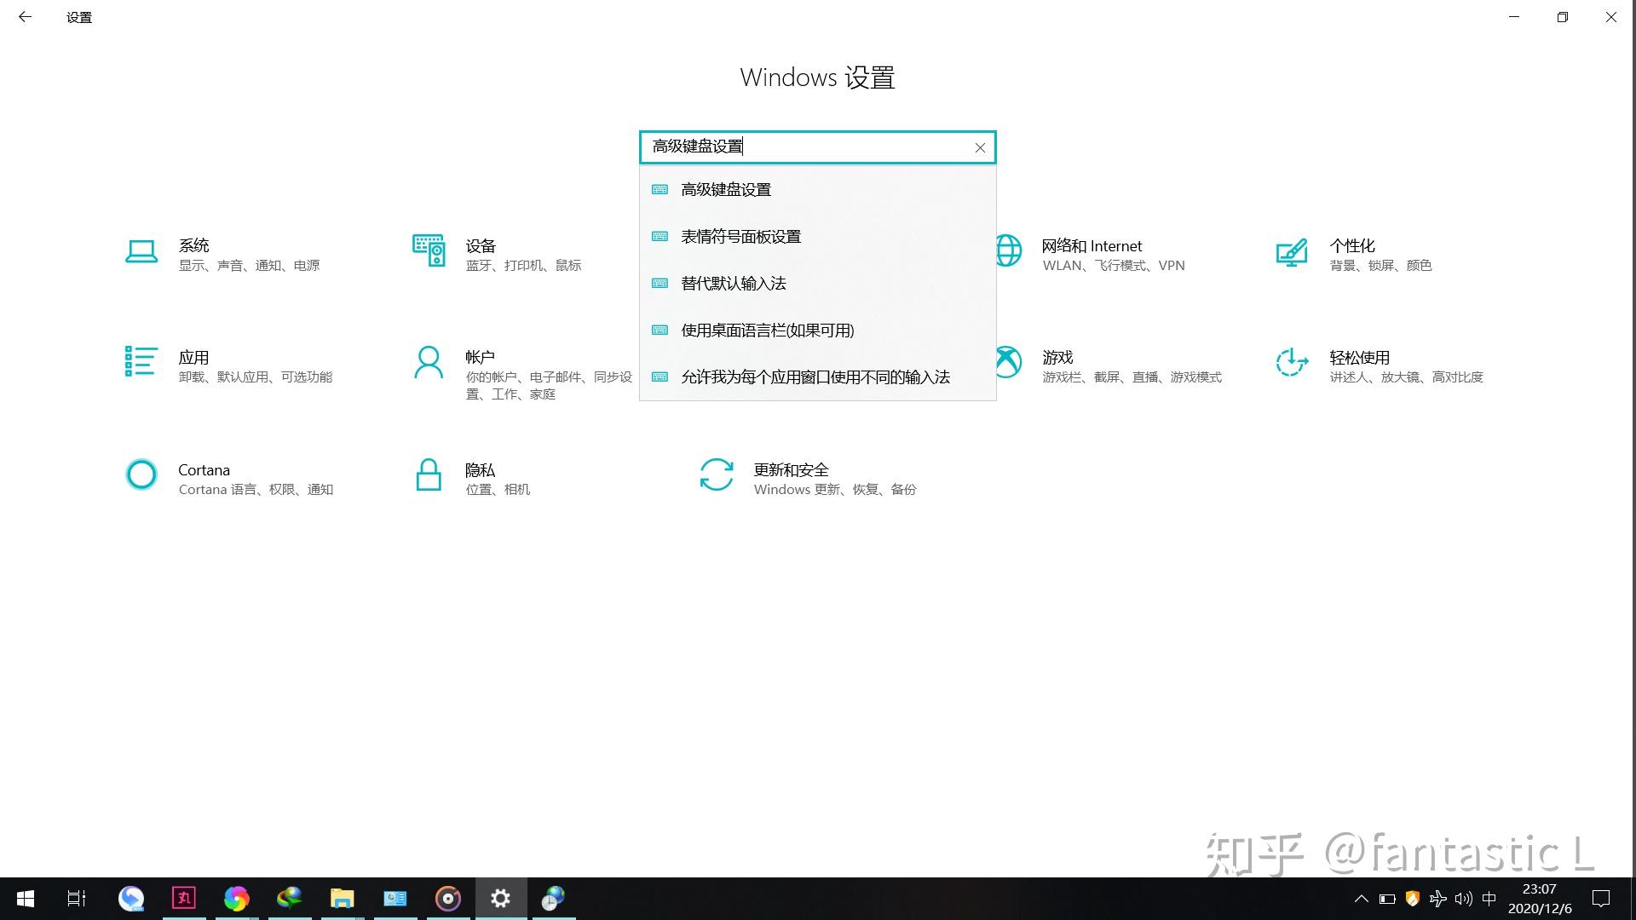
Task: Click the Cortana title text
Action: (x=204, y=469)
